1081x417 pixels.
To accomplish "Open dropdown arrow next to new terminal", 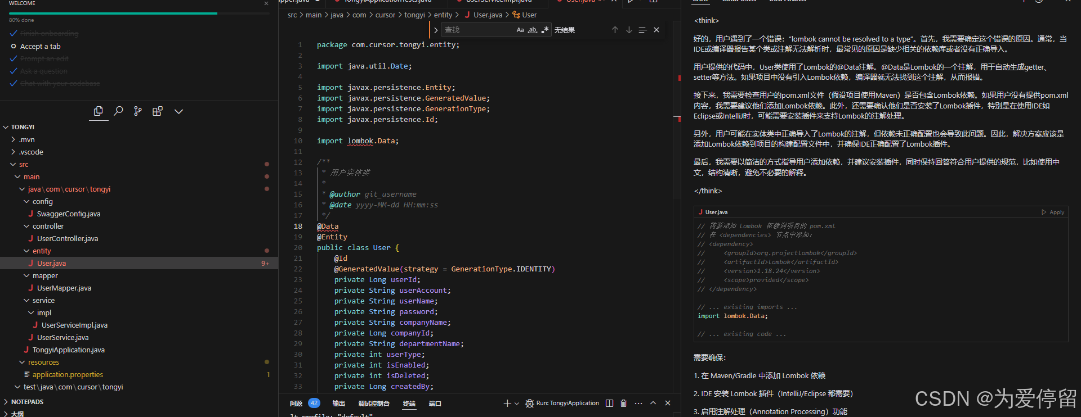I will pos(516,403).
